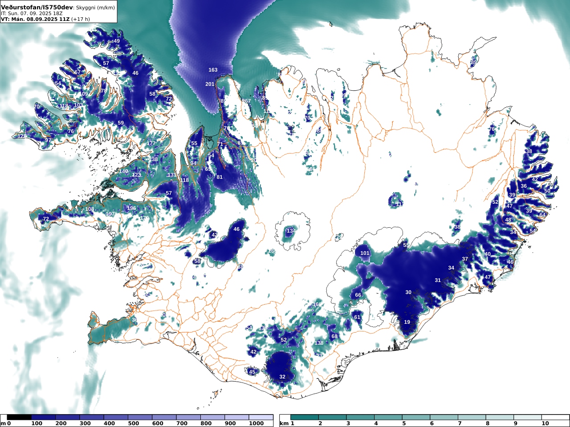Click the 32 value on southern glacier

[x=282, y=377]
